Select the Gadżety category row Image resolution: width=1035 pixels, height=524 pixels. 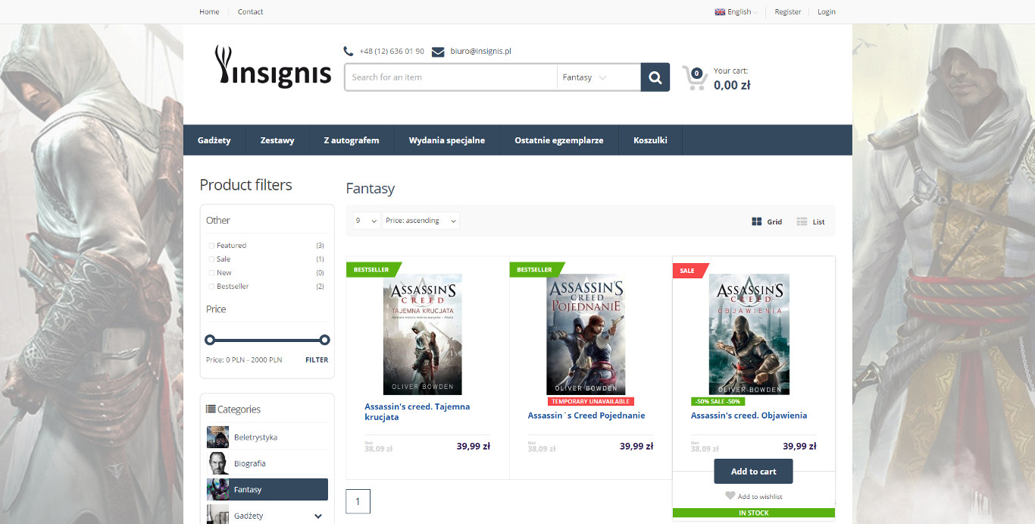pyautogui.click(x=267, y=516)
